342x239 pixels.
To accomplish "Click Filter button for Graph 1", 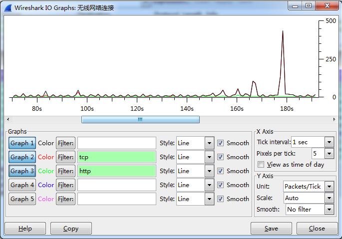I will (x=65, y=143).
